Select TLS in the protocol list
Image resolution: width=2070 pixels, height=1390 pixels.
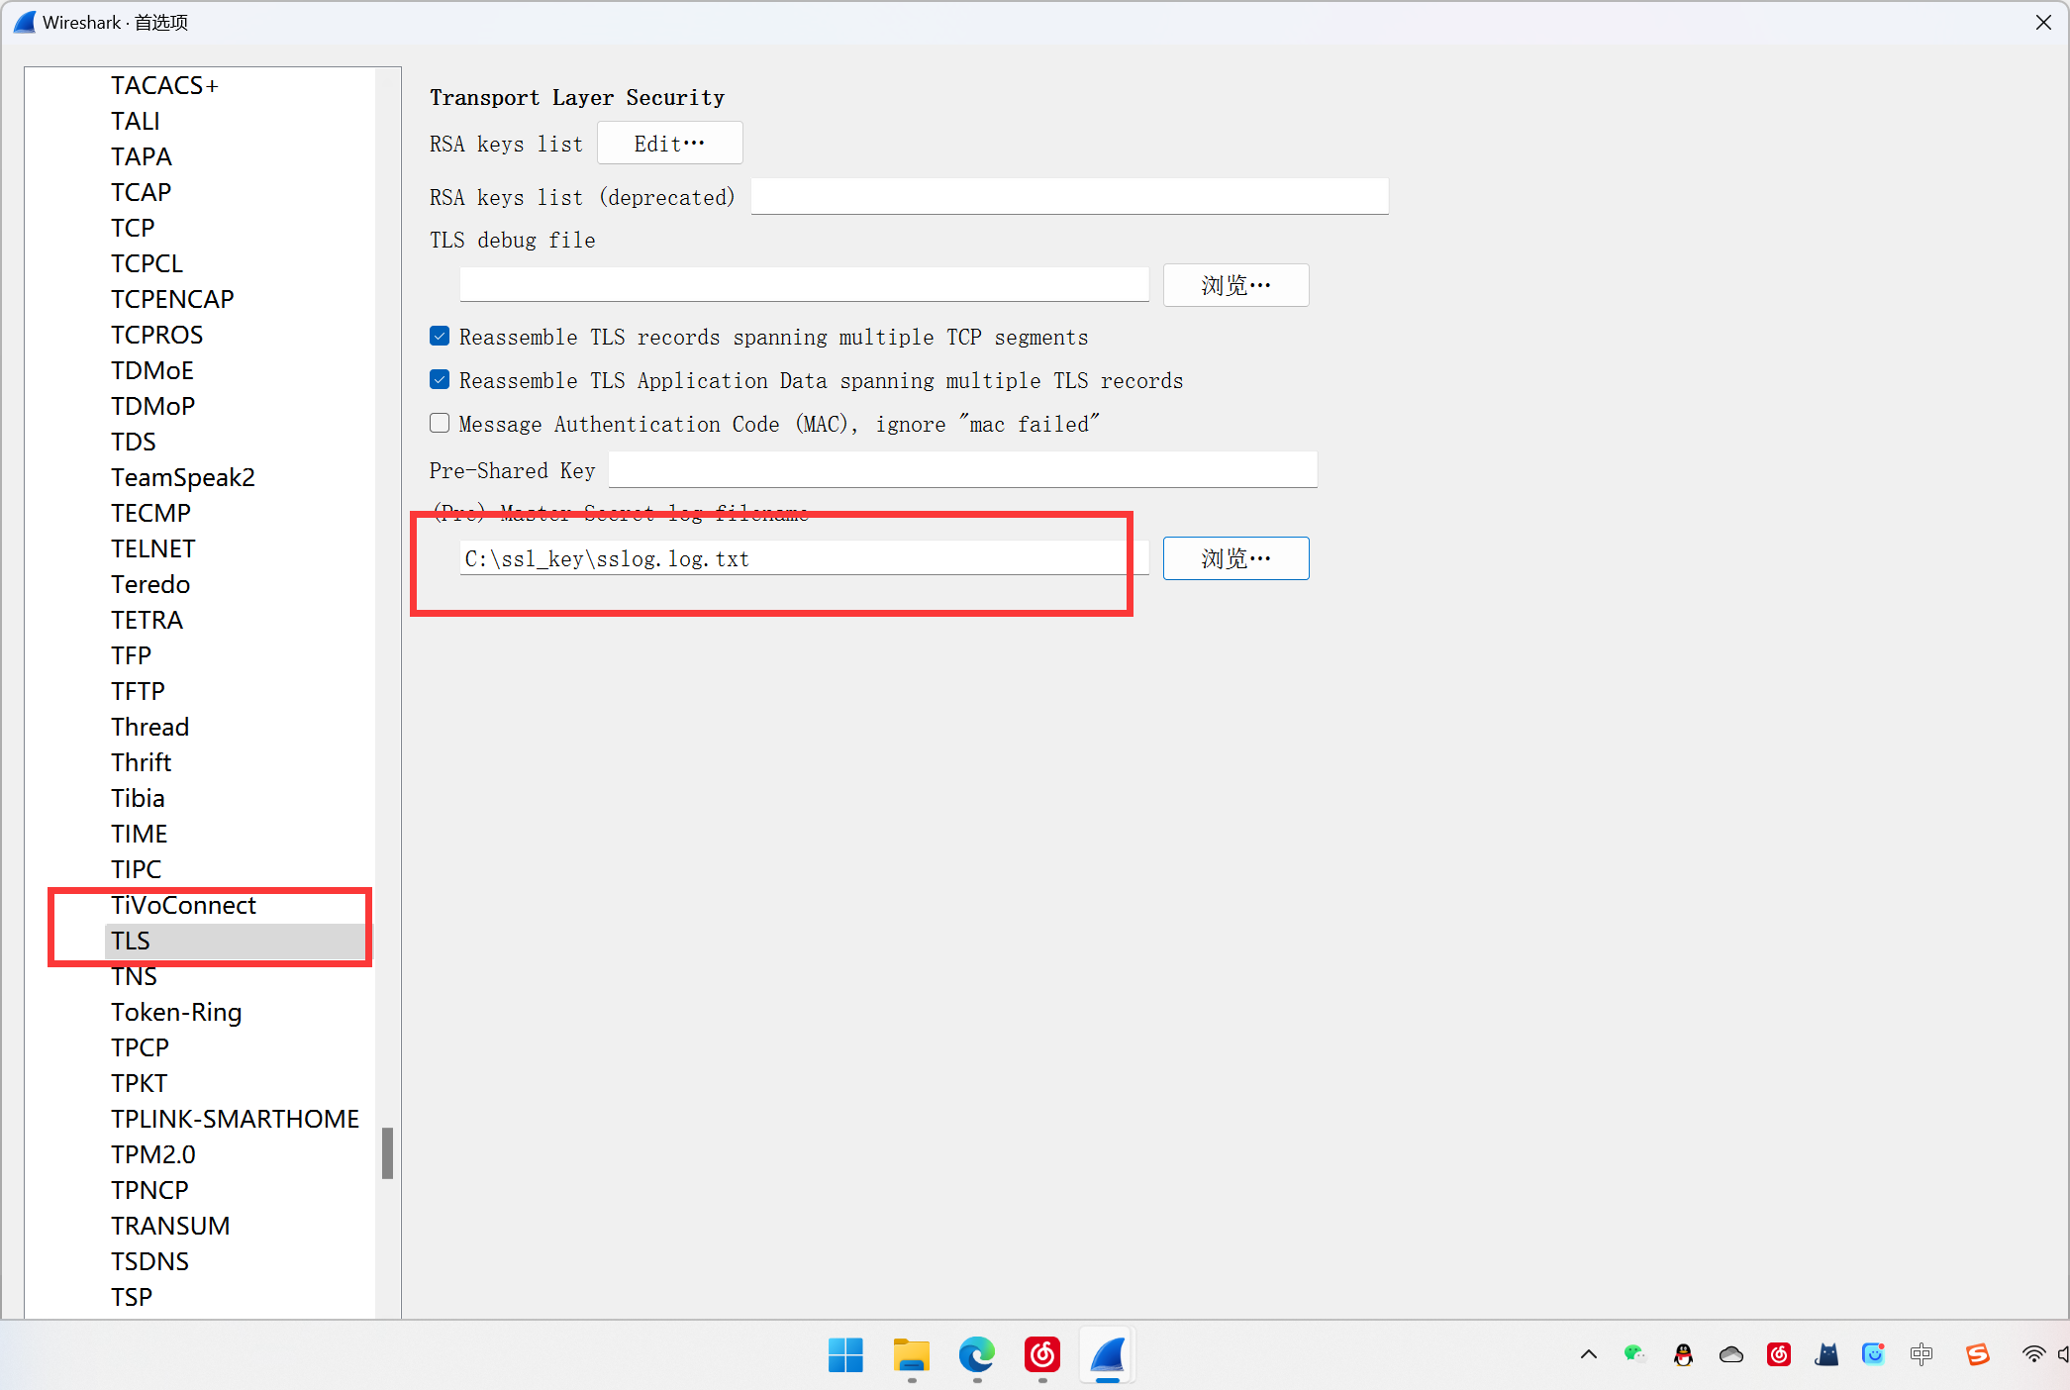click(131, 941)
